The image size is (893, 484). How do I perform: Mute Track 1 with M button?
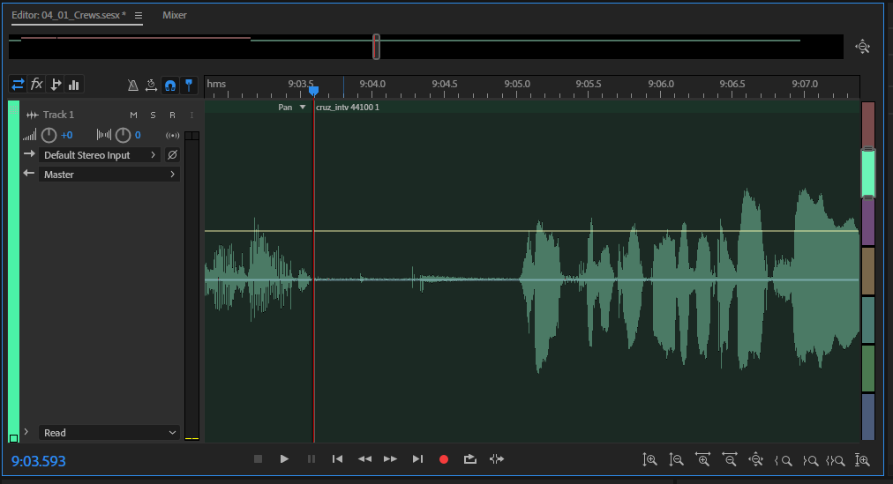(x=133, y=115)
